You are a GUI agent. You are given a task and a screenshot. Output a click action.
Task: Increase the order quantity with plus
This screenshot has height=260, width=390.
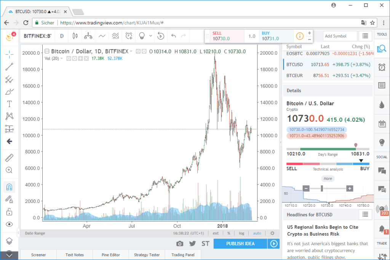coord(309,33)
